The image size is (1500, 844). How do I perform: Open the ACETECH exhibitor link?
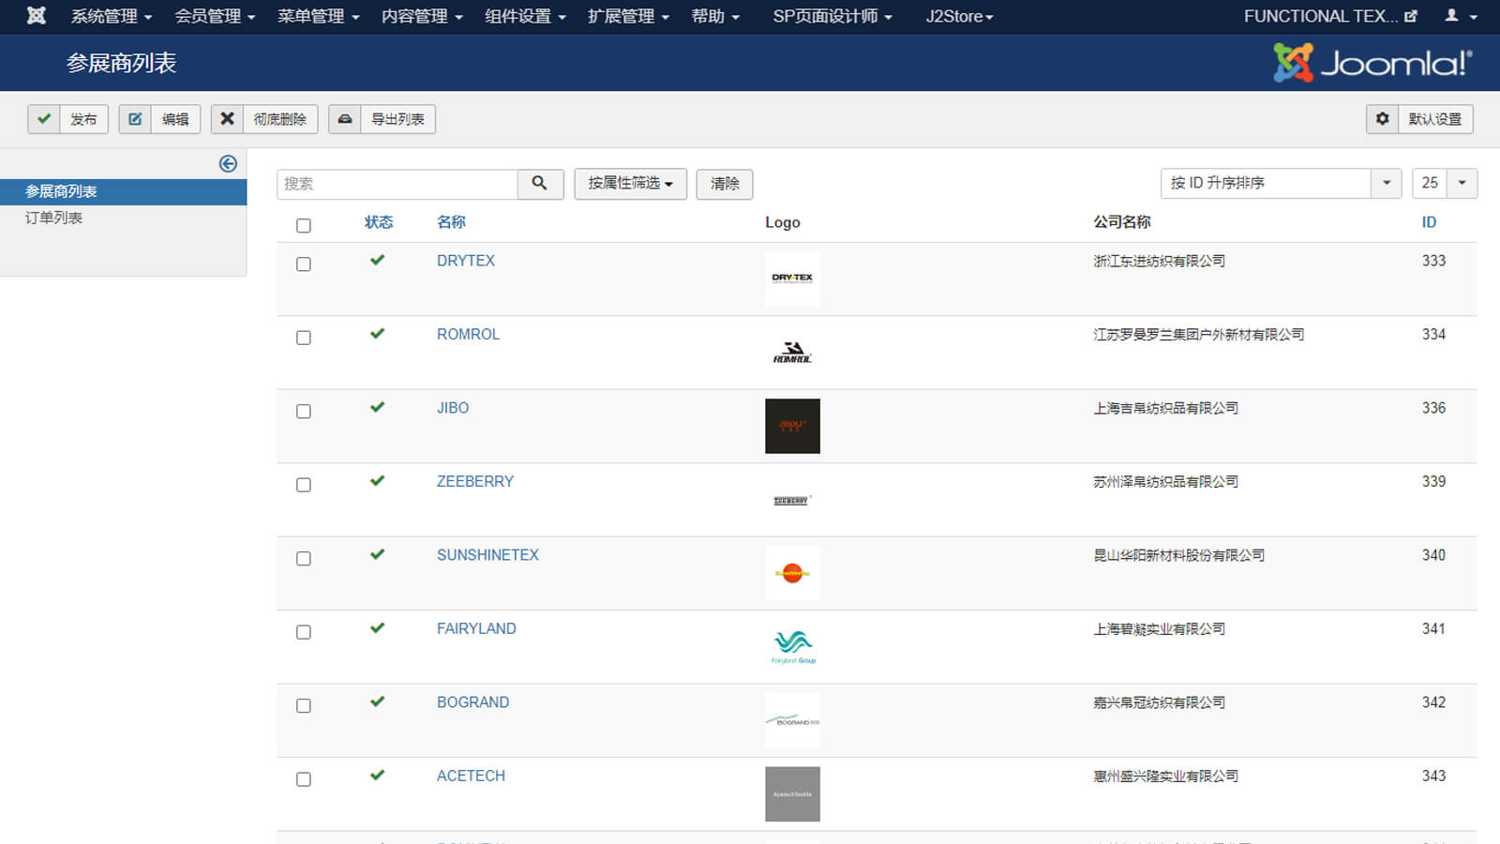point(471,776)
